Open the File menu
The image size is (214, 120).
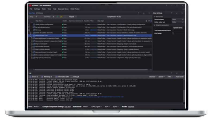point(31,9)
